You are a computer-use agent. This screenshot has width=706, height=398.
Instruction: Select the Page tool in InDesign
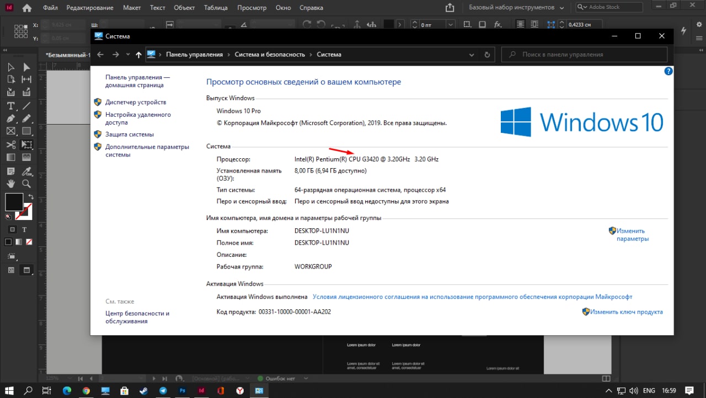(x=10, y=80)
